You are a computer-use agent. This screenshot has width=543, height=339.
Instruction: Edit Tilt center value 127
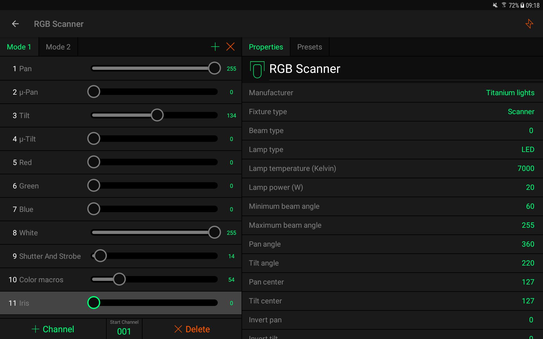528,301
